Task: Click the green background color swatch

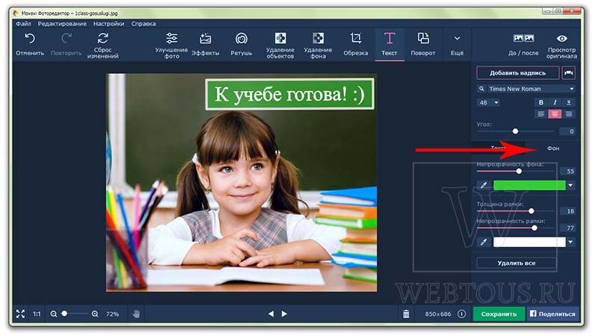Action: pos(529,185)
